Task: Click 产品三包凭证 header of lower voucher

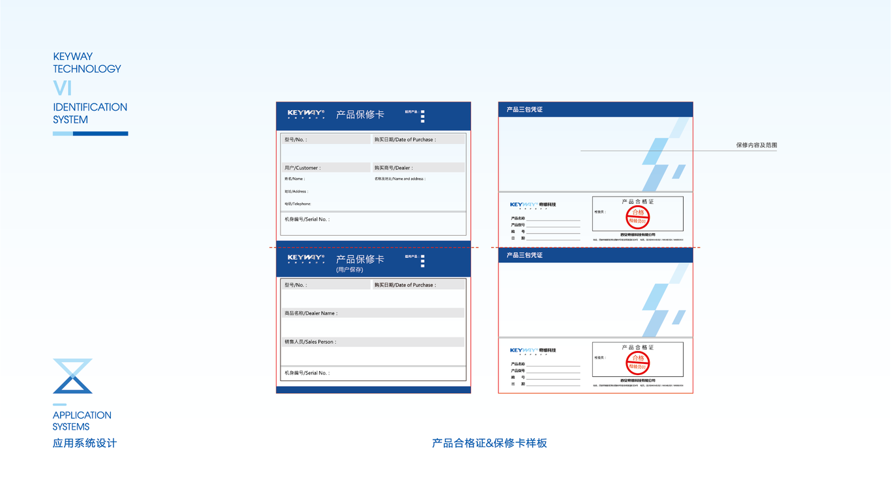Action: pyautogui.click(x=524, y=255)
